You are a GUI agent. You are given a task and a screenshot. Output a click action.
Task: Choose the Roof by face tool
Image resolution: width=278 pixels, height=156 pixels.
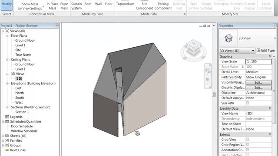(x=88, y=4)
